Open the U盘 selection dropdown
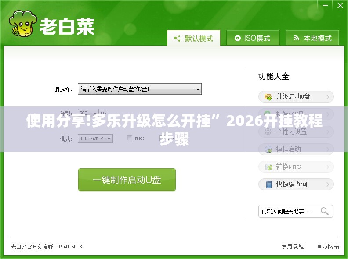 (140, 89)
